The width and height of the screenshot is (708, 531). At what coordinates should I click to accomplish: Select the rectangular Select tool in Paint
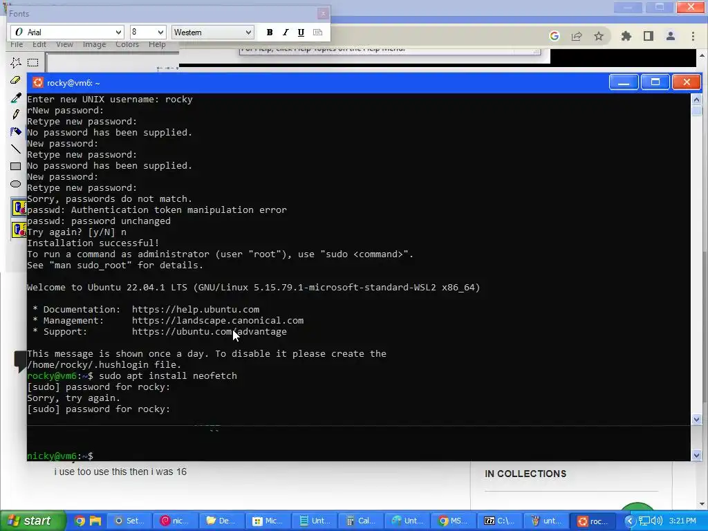[32, 62]
